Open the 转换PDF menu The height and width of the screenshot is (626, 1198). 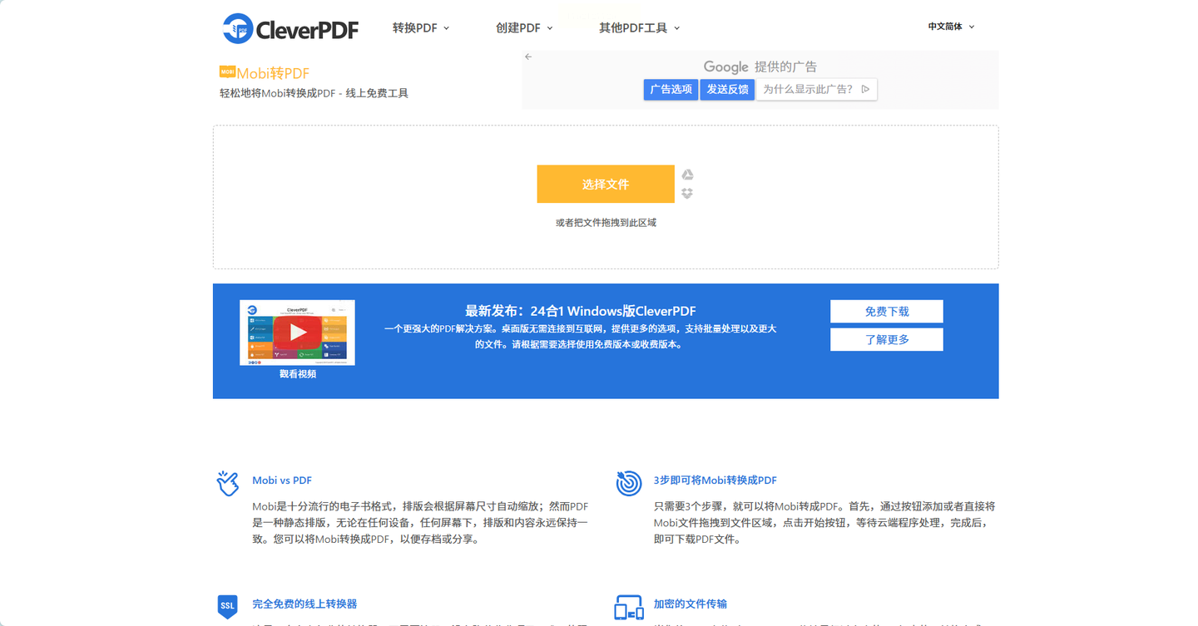point(421,27)
